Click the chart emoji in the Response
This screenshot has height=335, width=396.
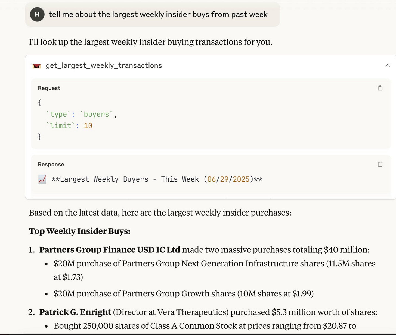[42, 179]
